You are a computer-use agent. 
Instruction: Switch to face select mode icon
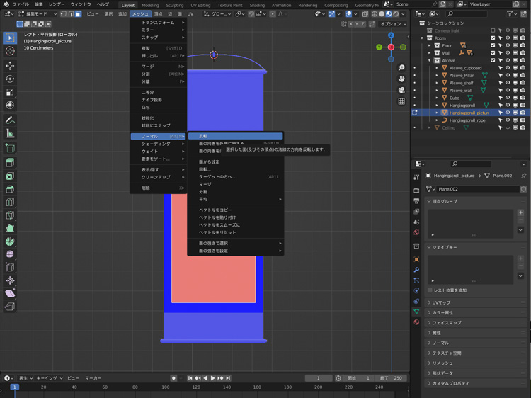point(78,13)
